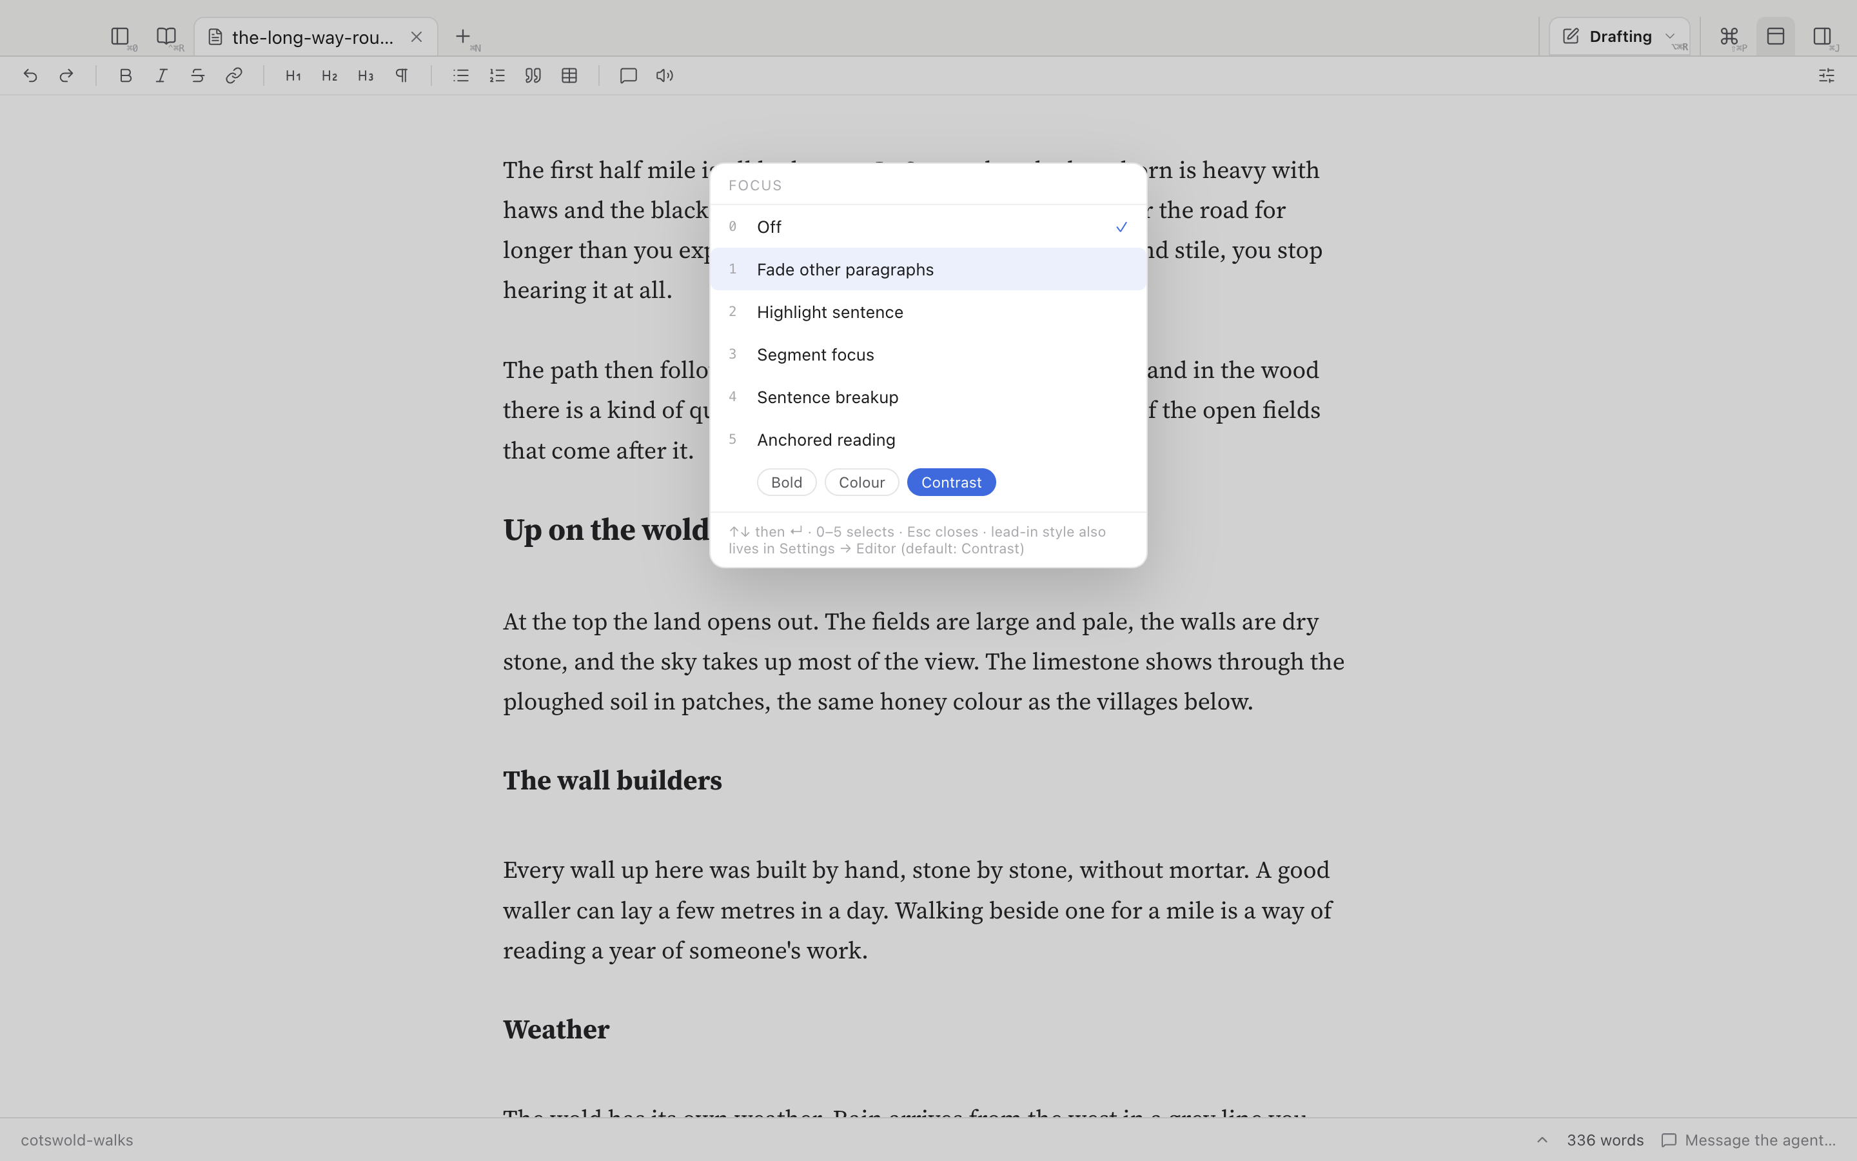The height and width of the screenshot is (1161, 1857).
Task: Choose Fade other paragraphs focus mode
Action: (x=928, y=270)
